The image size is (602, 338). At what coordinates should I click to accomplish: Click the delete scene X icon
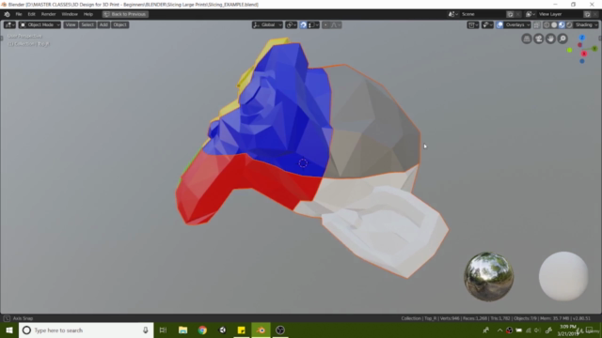[x=518, y=14]
